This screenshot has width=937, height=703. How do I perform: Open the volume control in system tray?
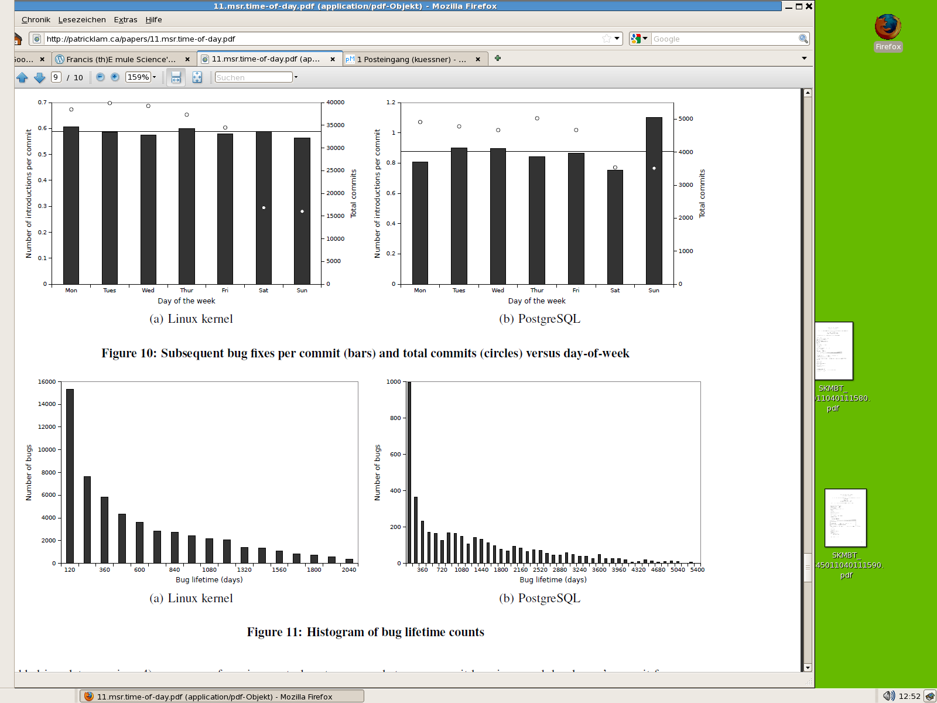tap(888, 696)
